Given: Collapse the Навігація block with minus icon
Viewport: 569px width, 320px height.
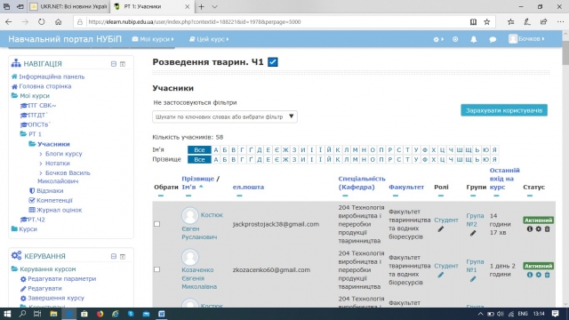Looking at the screenshot, I should (x=114, y=64).
